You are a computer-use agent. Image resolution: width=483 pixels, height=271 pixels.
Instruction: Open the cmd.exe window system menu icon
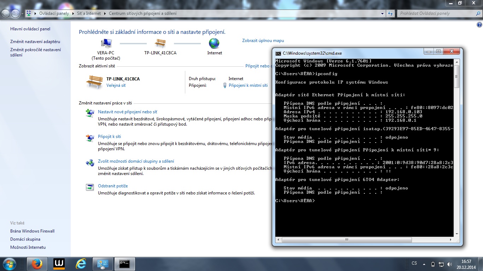coord(278,53)
